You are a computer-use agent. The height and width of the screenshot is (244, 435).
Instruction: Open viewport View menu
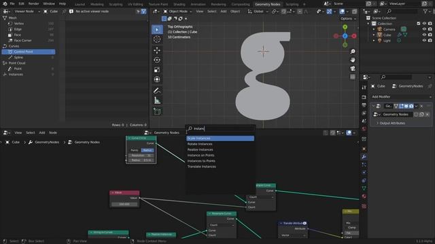pyautogui.click(x=199, y=12)
